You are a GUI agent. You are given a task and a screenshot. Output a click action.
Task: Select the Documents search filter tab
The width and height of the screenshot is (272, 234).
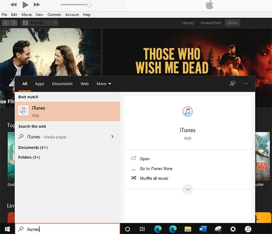pos(62,84)
